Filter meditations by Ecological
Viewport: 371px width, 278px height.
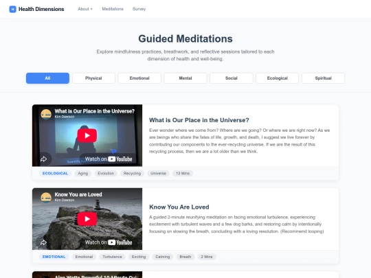pyautogui.click(x=278, y=78)
